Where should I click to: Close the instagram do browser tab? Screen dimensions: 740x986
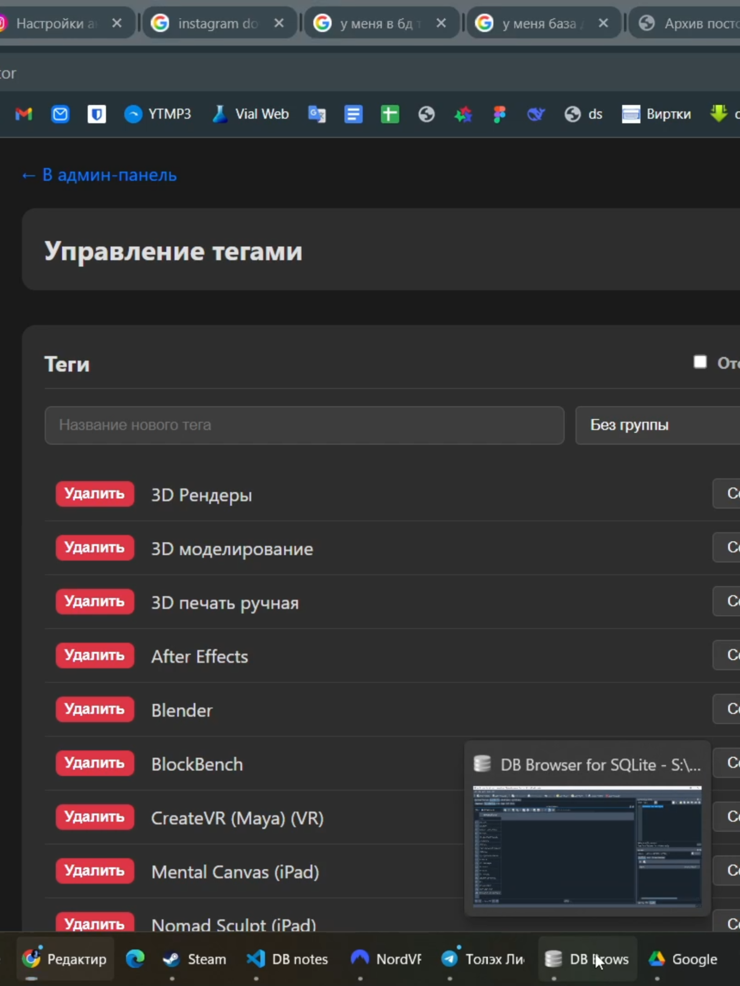click(x=279, y=23)
